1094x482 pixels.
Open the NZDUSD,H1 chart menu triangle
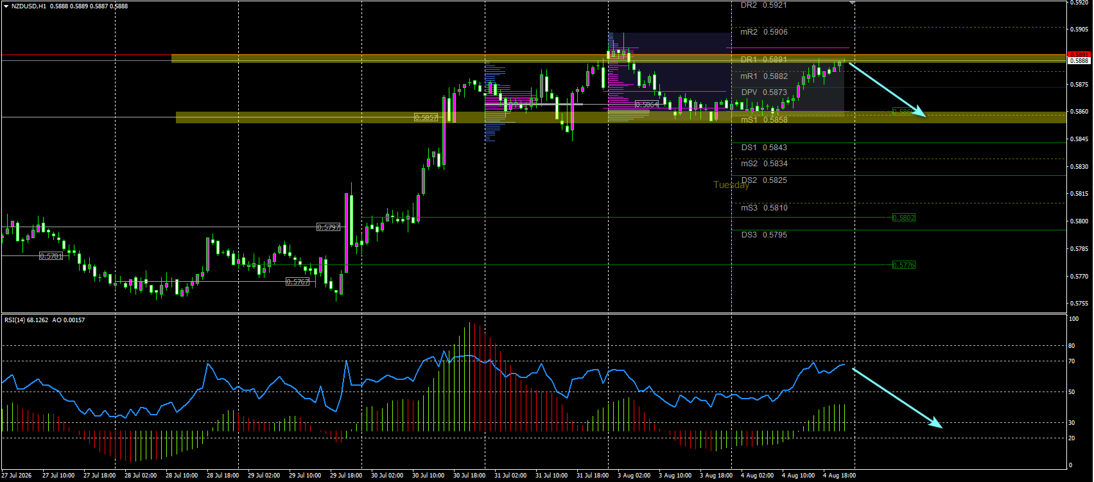click(6, 6)
